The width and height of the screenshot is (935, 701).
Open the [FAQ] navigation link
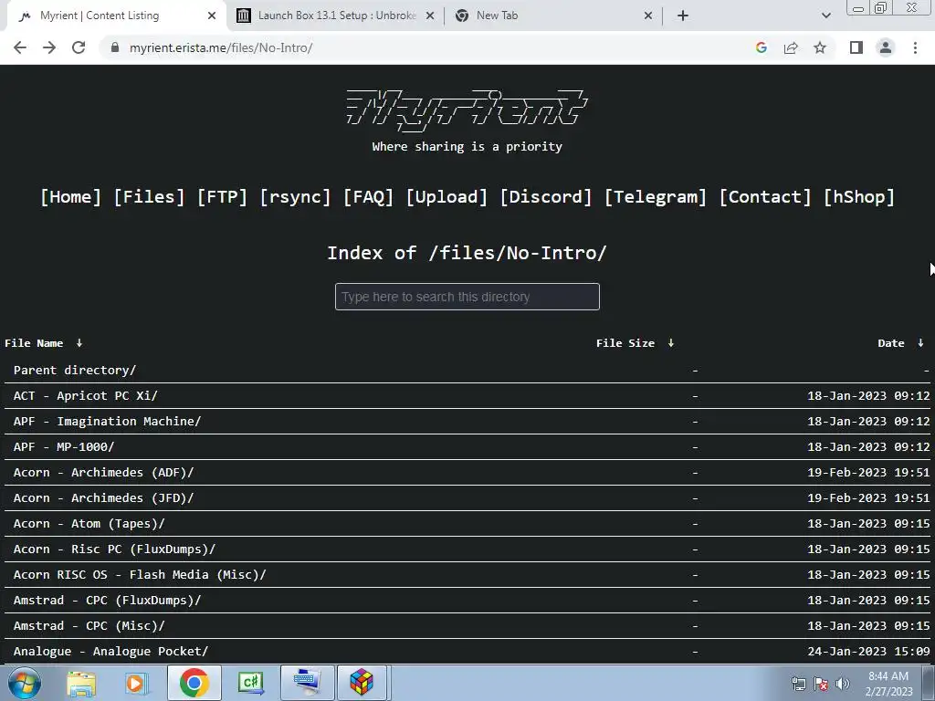coord(368,197)
